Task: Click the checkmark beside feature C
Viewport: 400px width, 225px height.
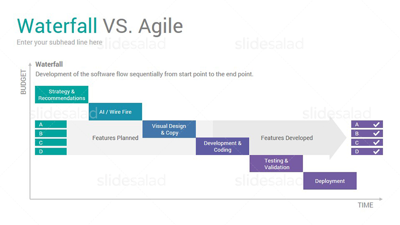Action: (x=376, y=143)
